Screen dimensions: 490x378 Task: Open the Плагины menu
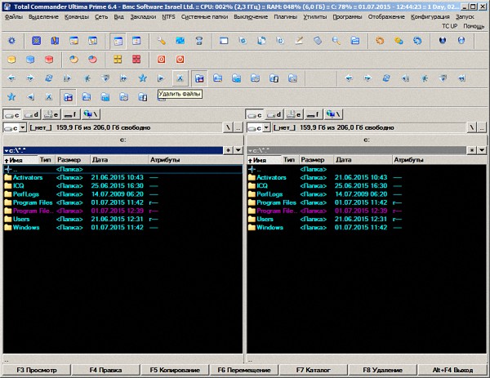pyautogui.click(x=285, y=16)
